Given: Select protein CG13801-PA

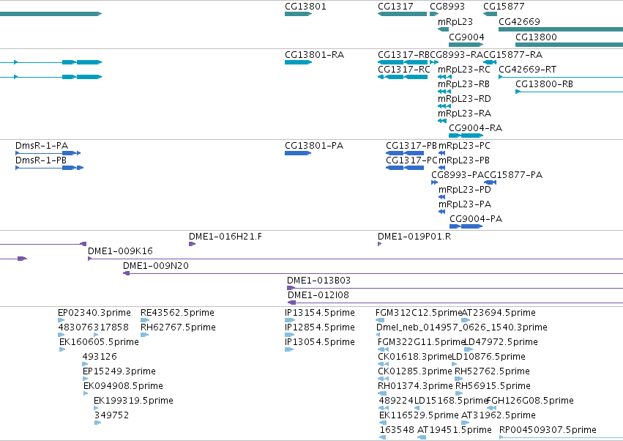Looking at the screenshot, I should (298, 153).
